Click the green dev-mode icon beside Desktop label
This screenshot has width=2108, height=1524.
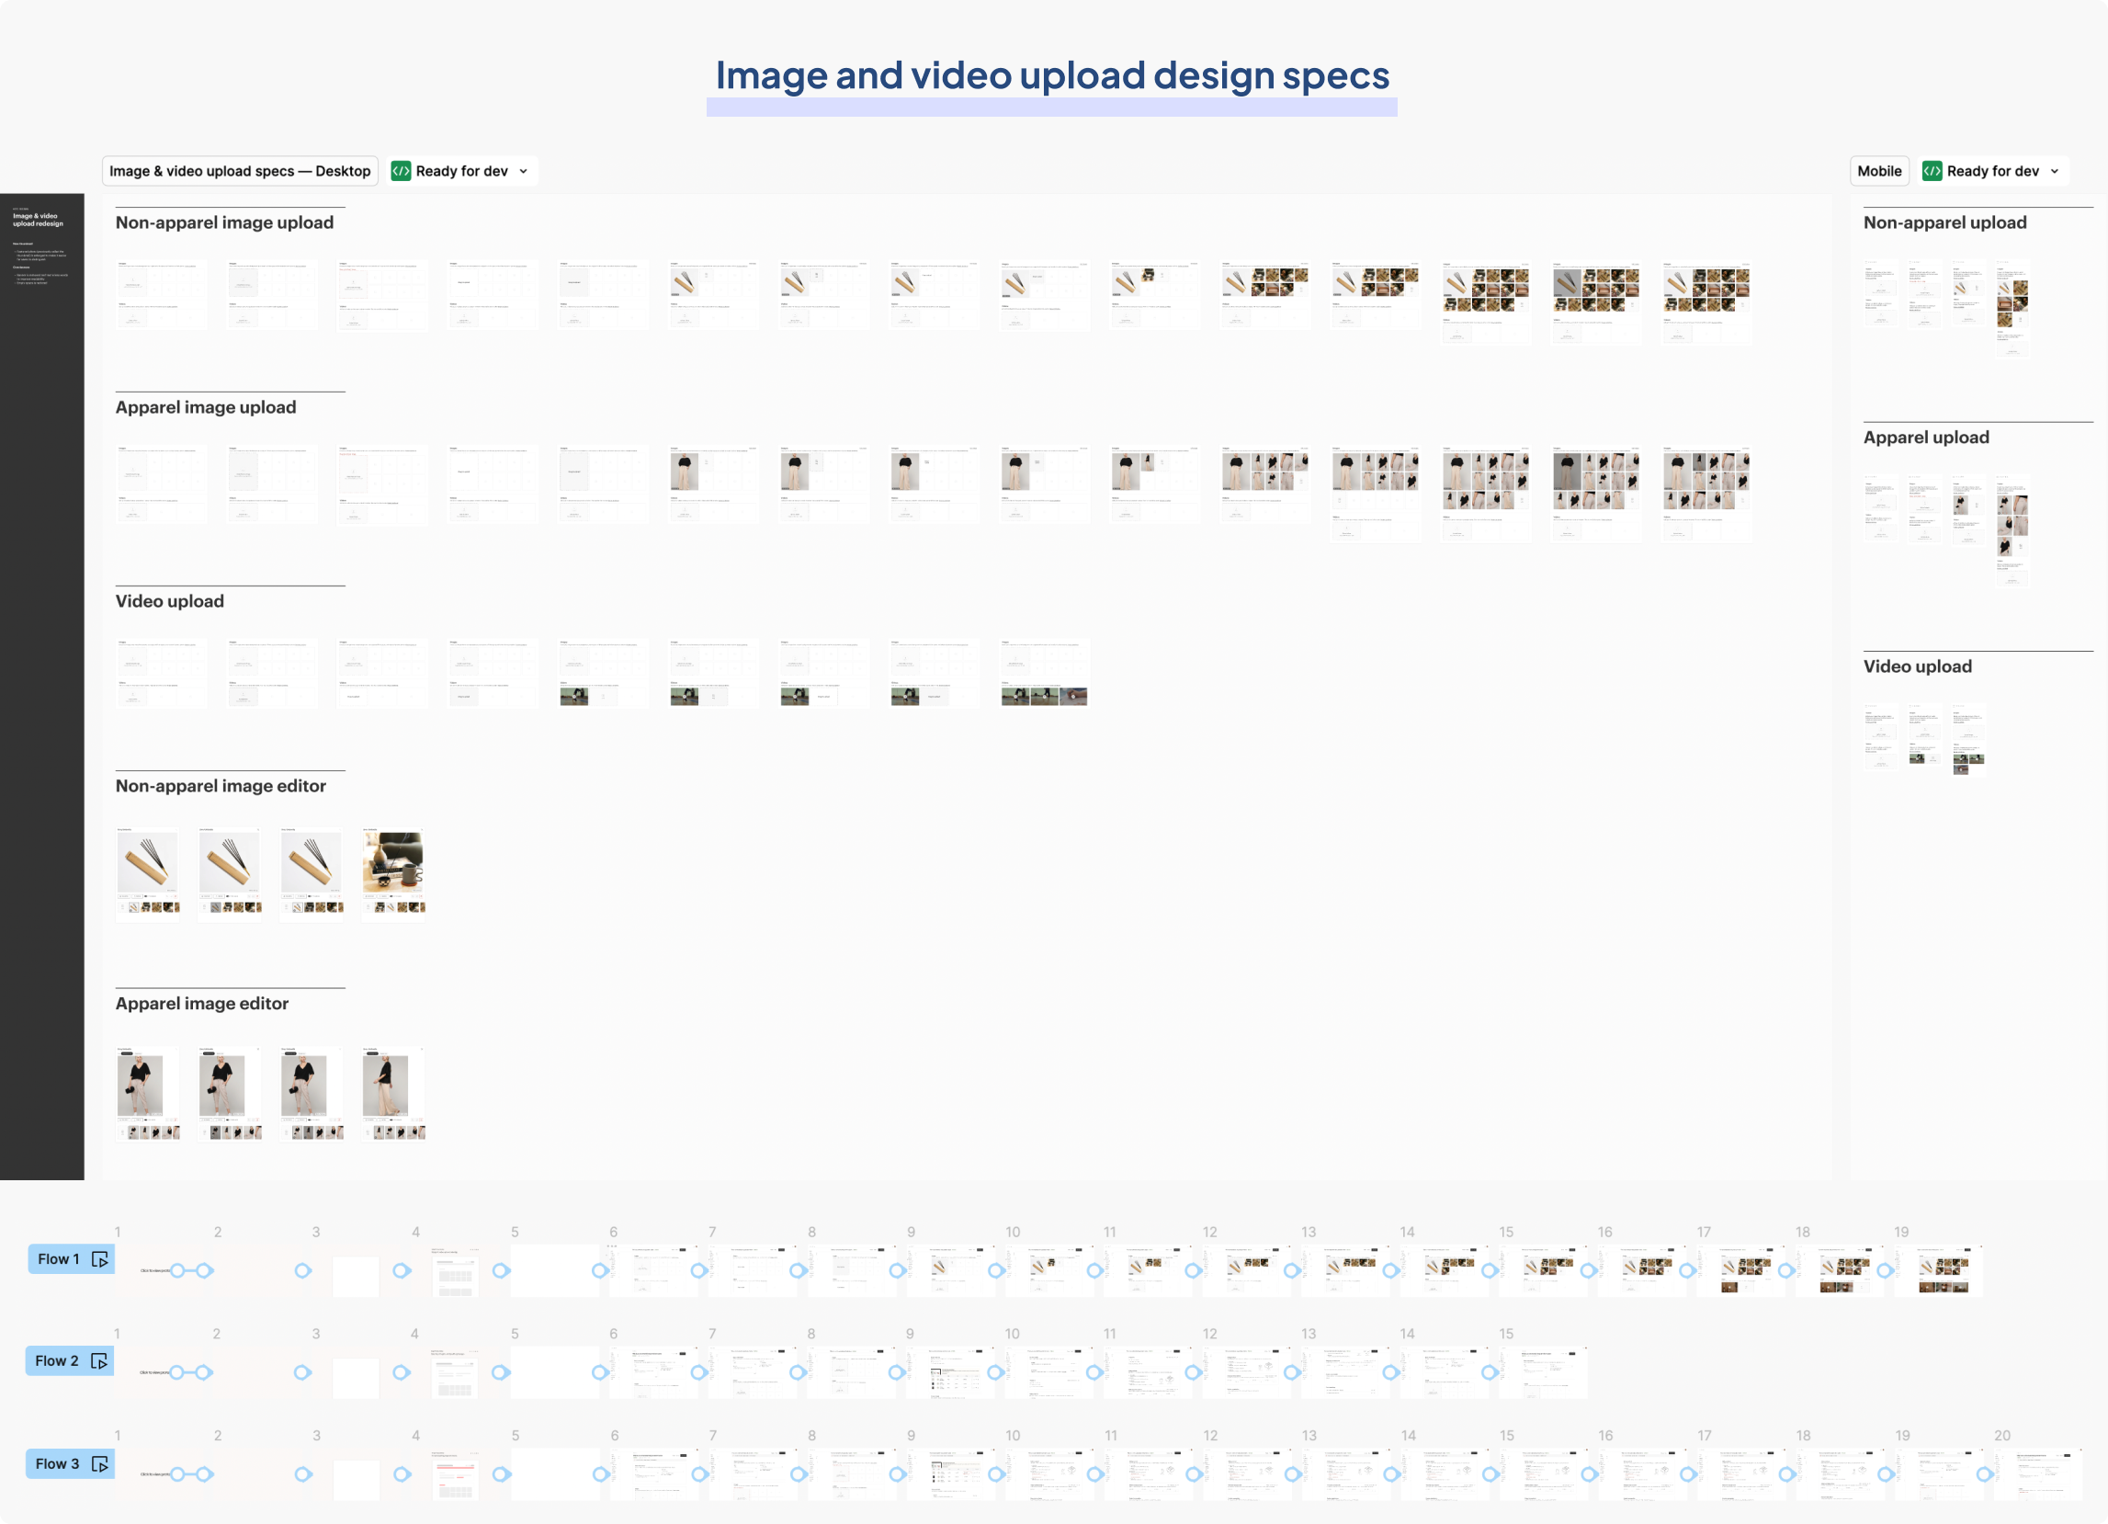point(401,171)
